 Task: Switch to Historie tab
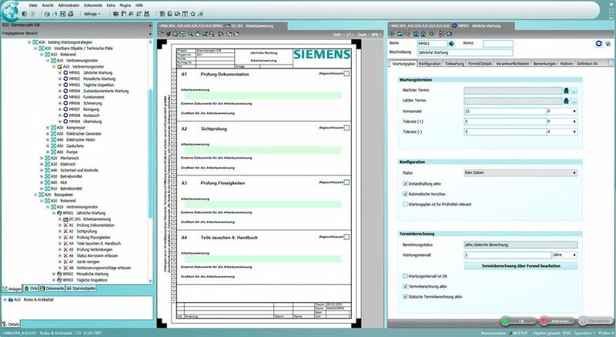[566, 64]
